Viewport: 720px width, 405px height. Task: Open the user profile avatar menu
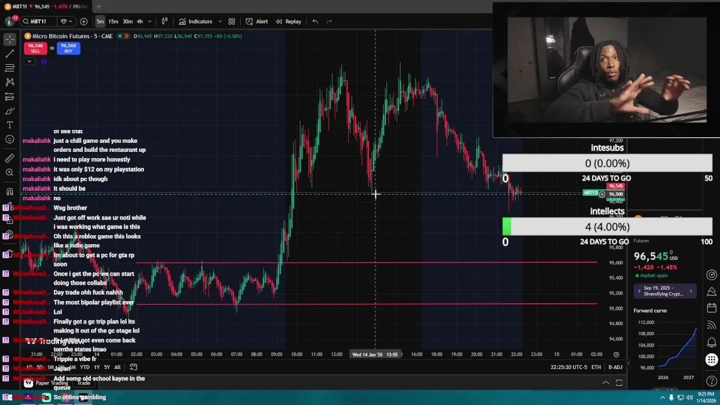(x=10, y=21)
